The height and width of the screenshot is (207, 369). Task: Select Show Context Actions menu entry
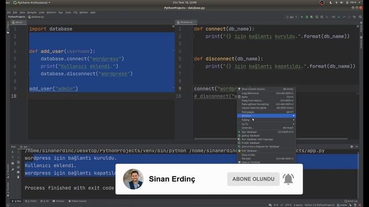click(266, 89)
